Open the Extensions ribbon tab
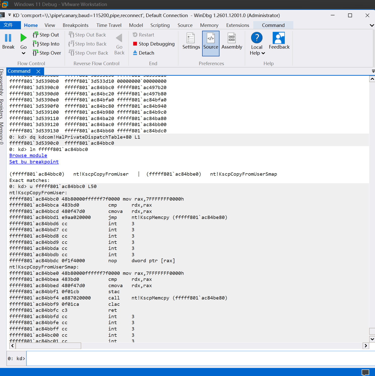The height and width of the screenshot is (376, 375). coord(238,25)
